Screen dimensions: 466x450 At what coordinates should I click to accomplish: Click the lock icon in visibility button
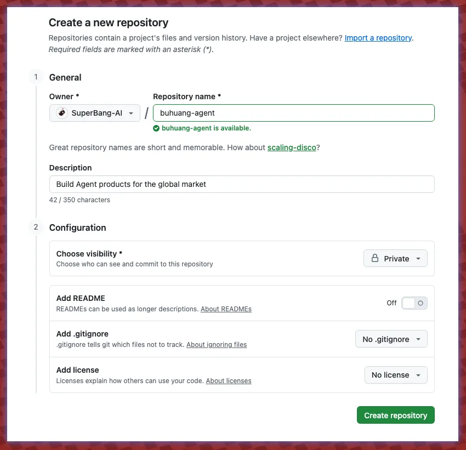[375, 259]
